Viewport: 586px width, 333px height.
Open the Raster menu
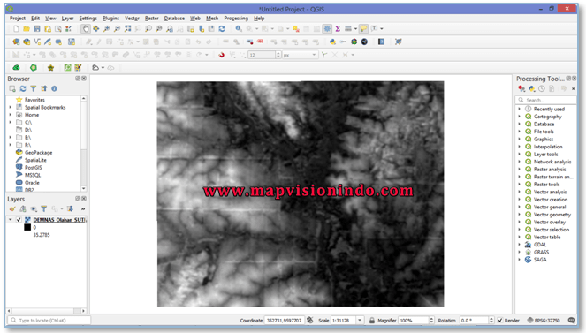coord(151,18)
